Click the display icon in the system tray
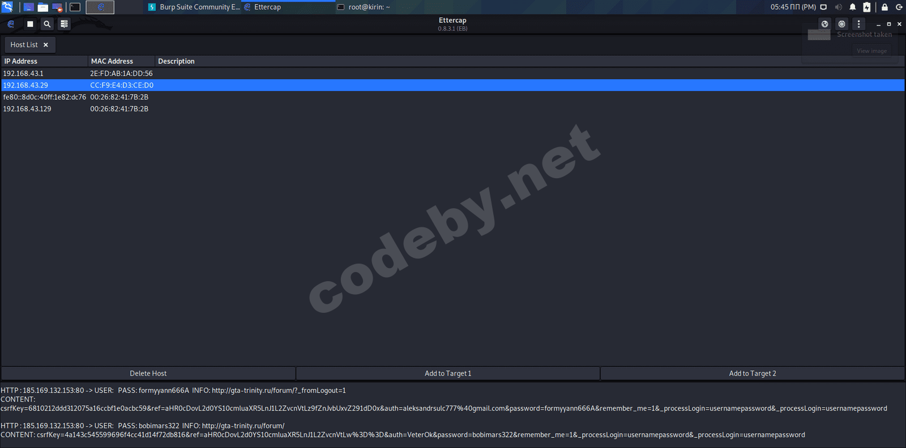906x448 pixels. pyautogui.click(x=824, y=7)
